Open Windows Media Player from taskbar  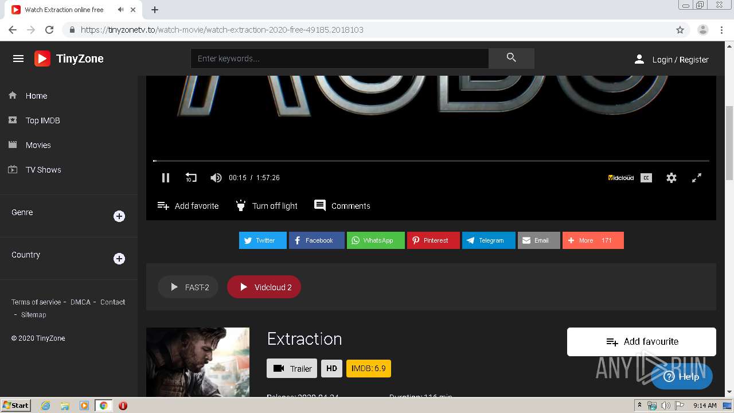pos(84,406)
